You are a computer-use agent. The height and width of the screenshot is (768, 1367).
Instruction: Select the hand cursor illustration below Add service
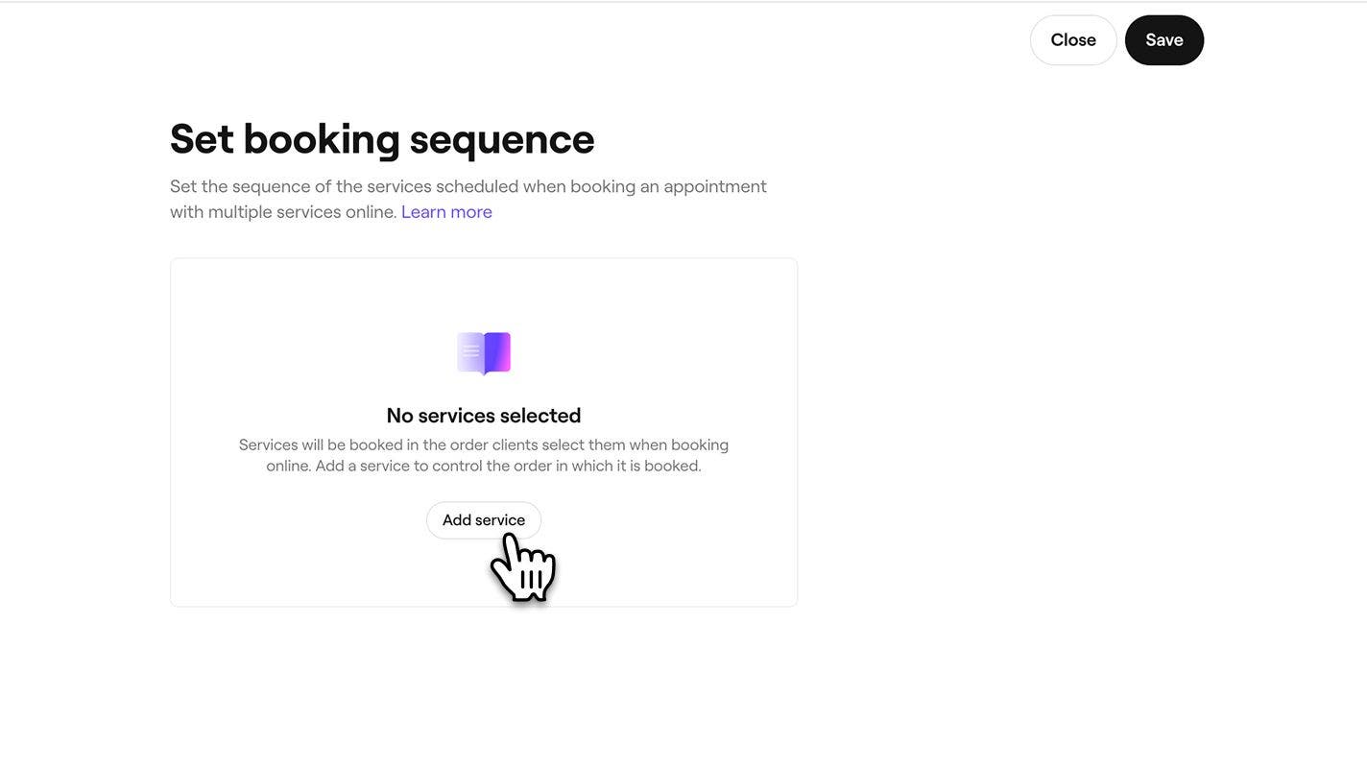tap(523, 566)
